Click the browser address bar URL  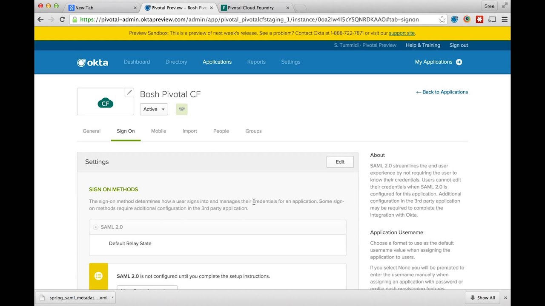(249, 20)
